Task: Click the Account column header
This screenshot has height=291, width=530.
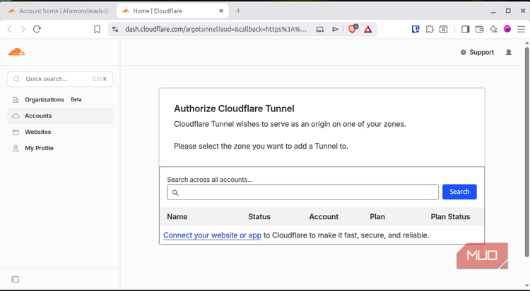Action: pyautogui.click(x=324, y=217)
